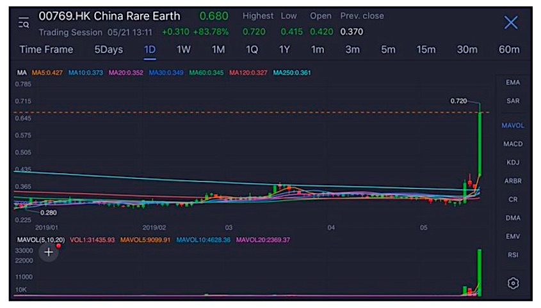Enable the ARBR indicator
The height and width of the screenshot is (308, 541).
click(513, 181)
